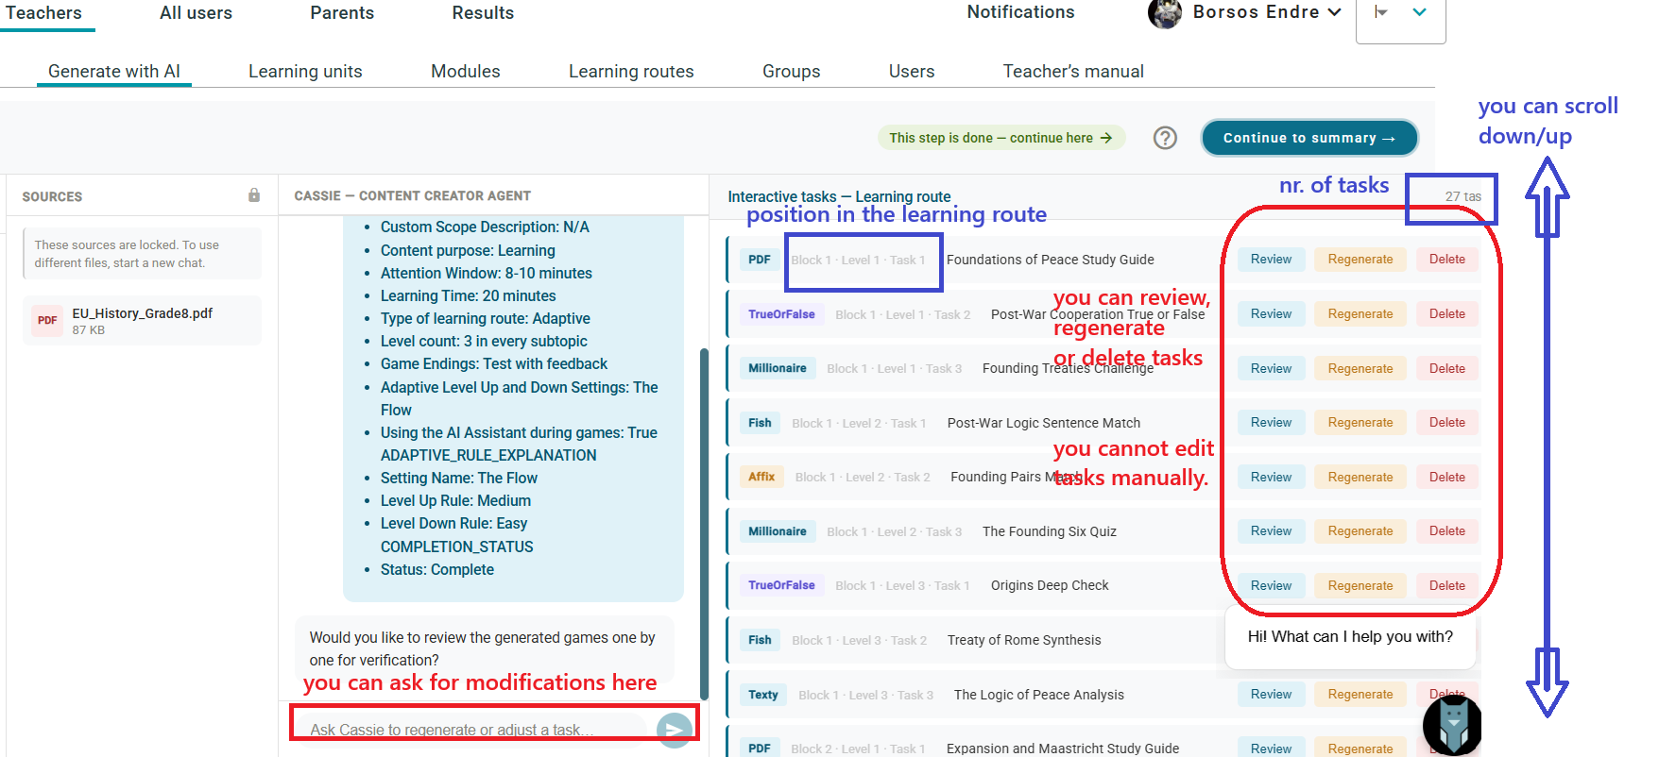This screenshot has height=757, width=1676.
Task: Click the help question mark icon
Action: [x=1165, y=138]
